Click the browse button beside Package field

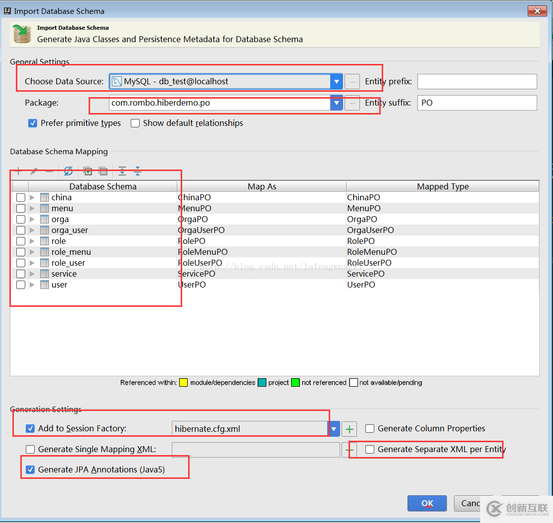tap(352, 103)
